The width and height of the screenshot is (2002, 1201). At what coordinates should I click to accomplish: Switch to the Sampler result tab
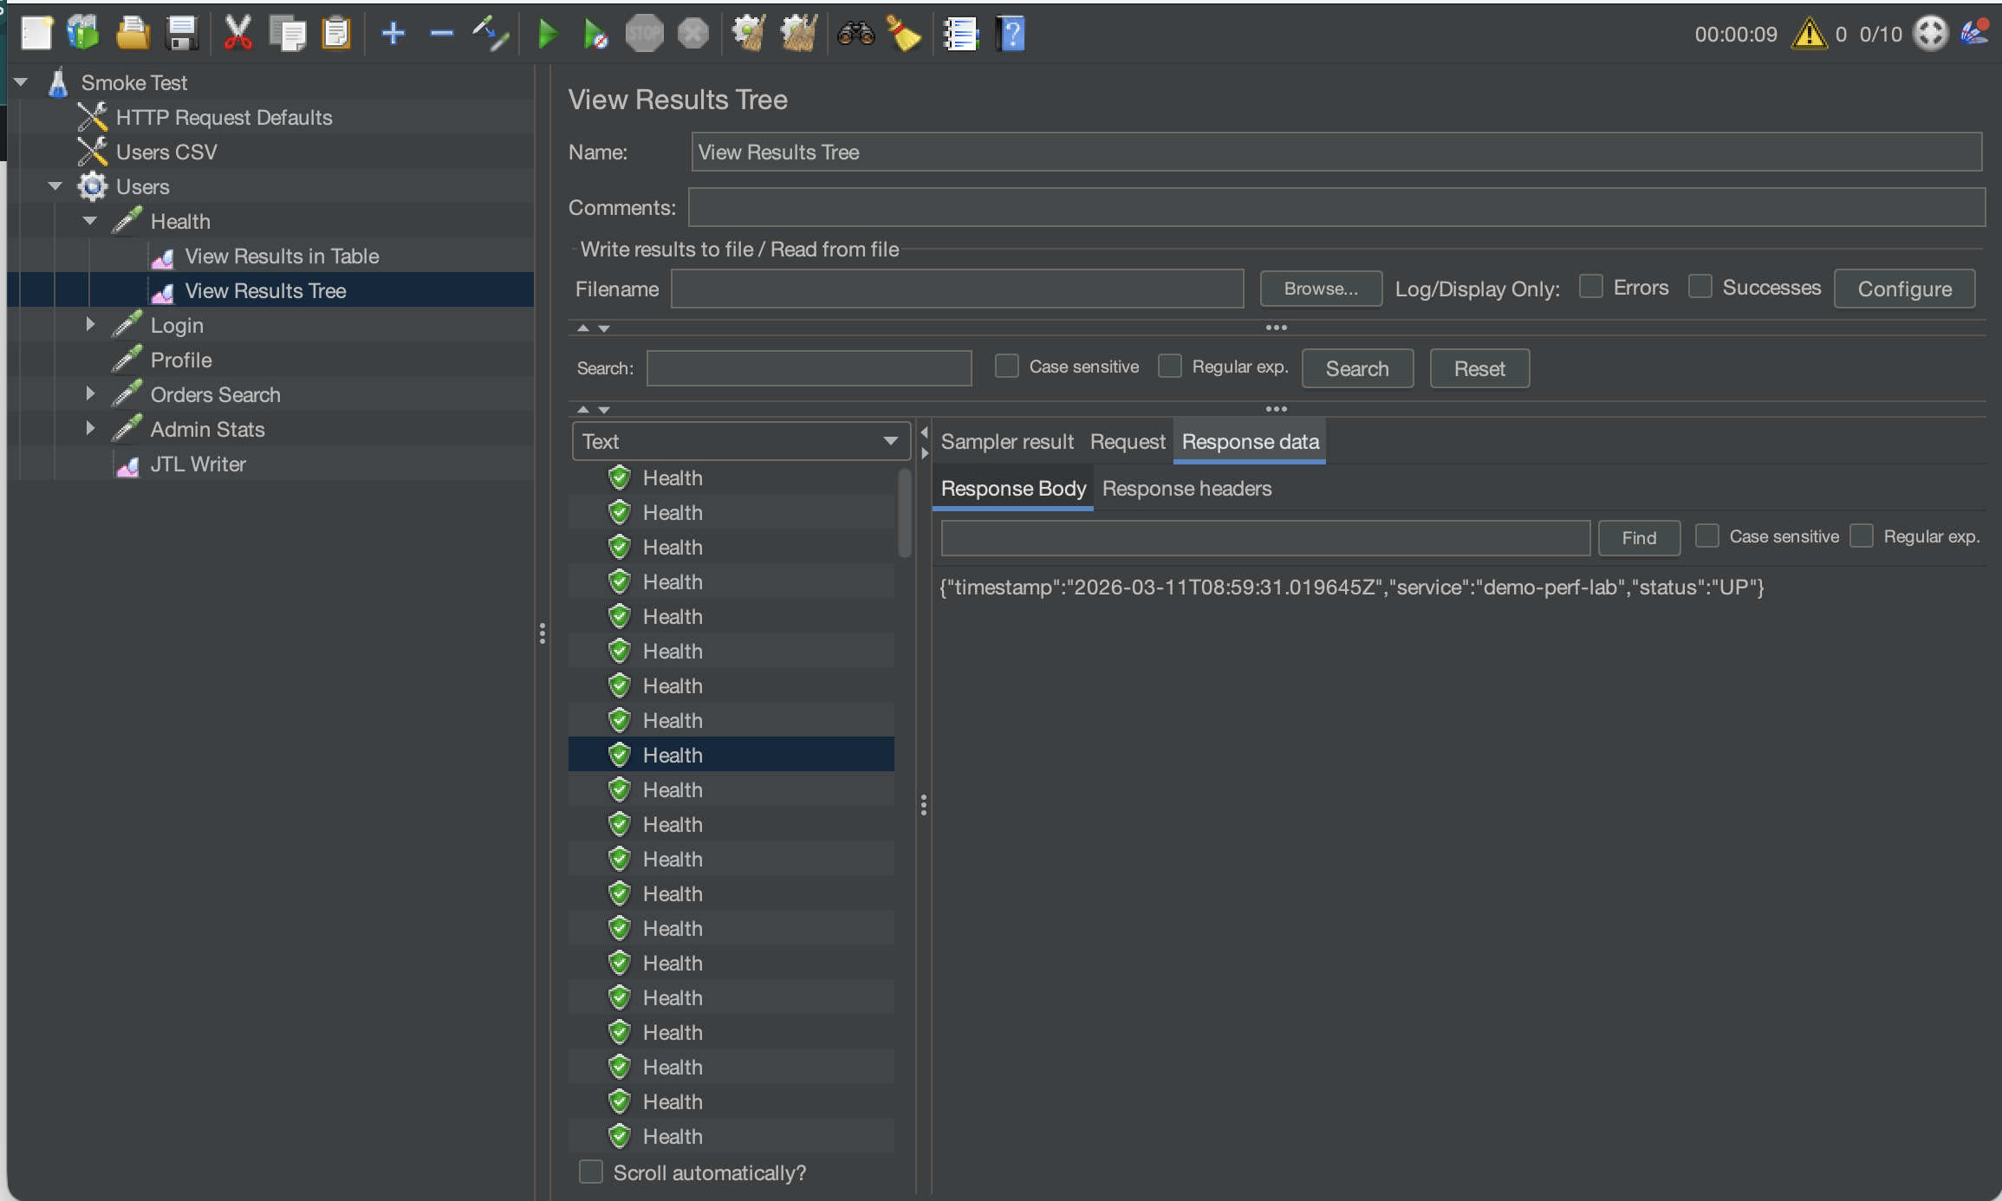click(x=1006, y=442)
